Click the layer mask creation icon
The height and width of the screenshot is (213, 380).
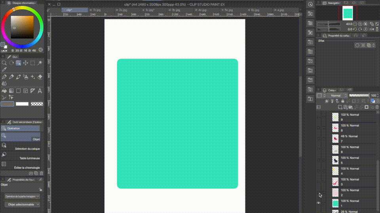367,107
